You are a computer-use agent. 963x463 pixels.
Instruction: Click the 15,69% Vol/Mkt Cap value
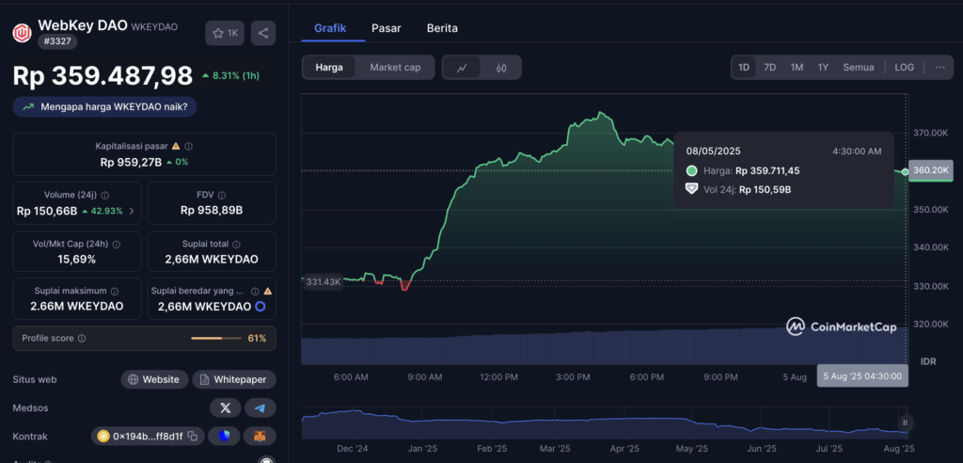[77, 260]
